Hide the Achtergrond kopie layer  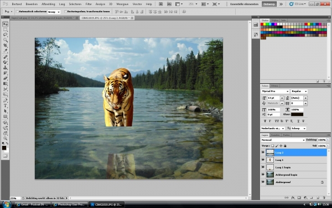point(263,175)
